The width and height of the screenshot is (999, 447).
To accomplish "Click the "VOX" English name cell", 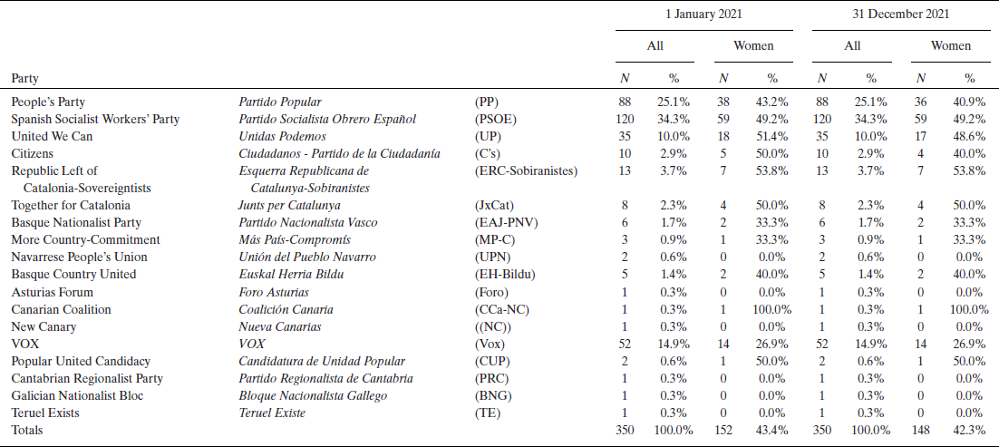I will point(24,344).
